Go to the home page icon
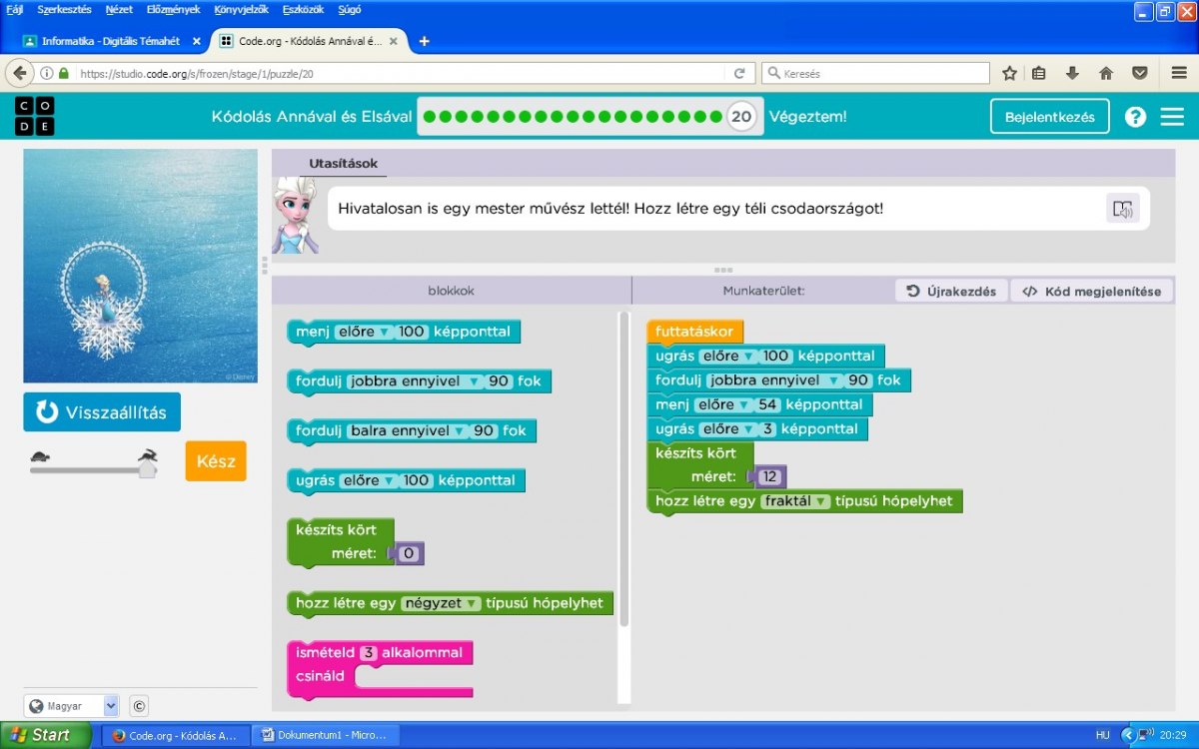 (x=1106, y=73)
